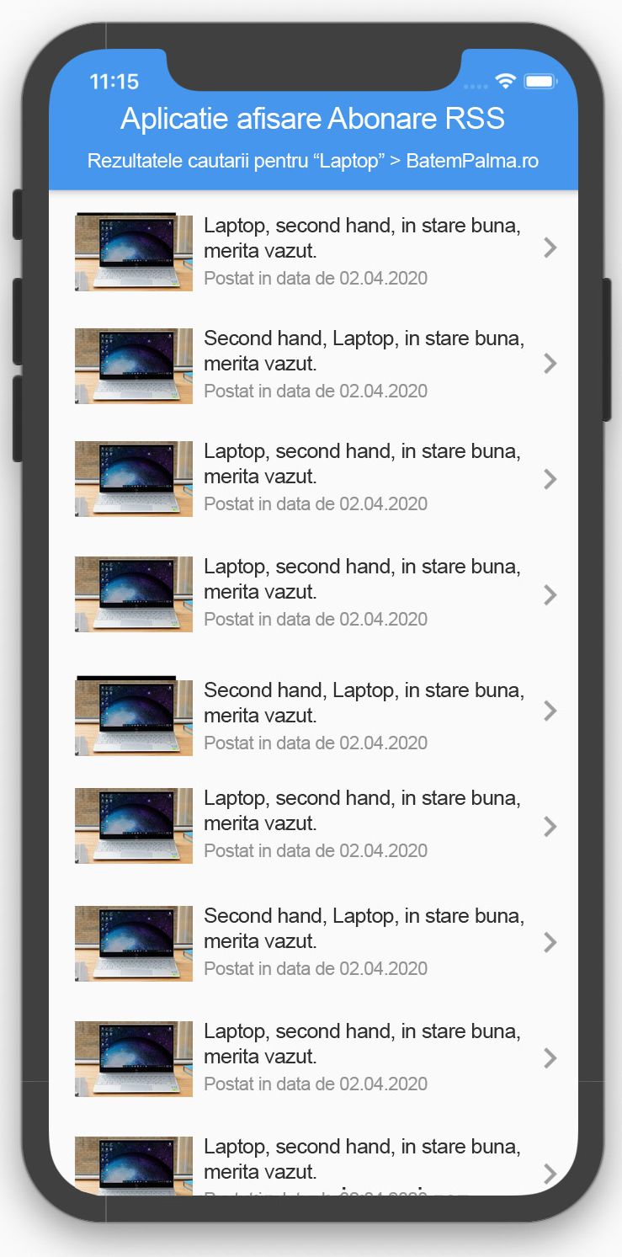View the first listing's laptop thumbnail
Viewport: 622px width, 1257px height.
coord(134,252)
